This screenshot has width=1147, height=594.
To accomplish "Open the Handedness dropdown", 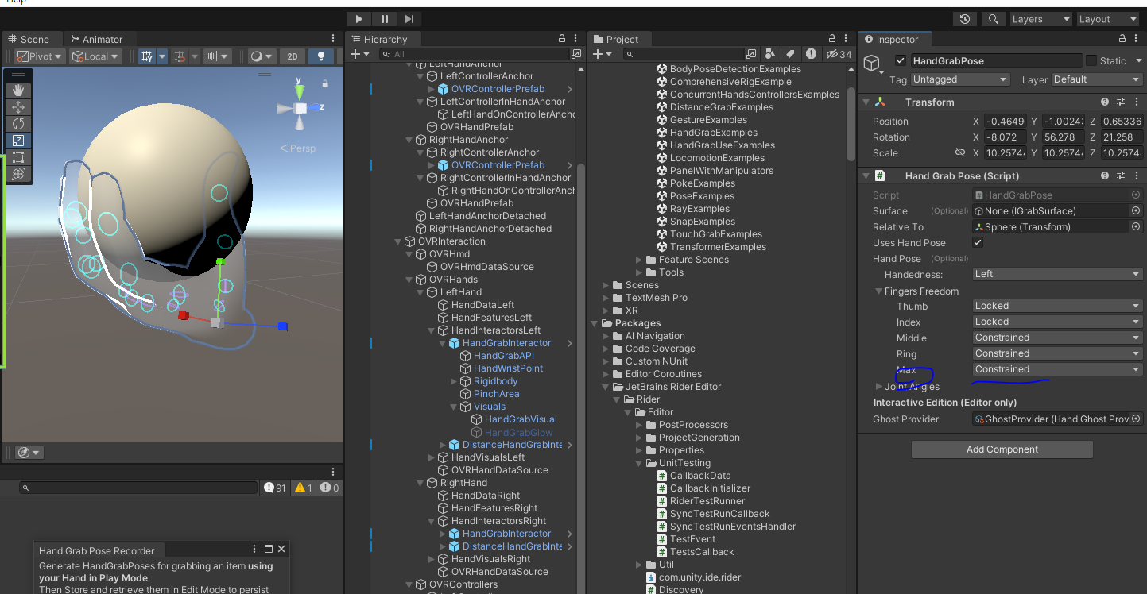I will (1058, 274).
